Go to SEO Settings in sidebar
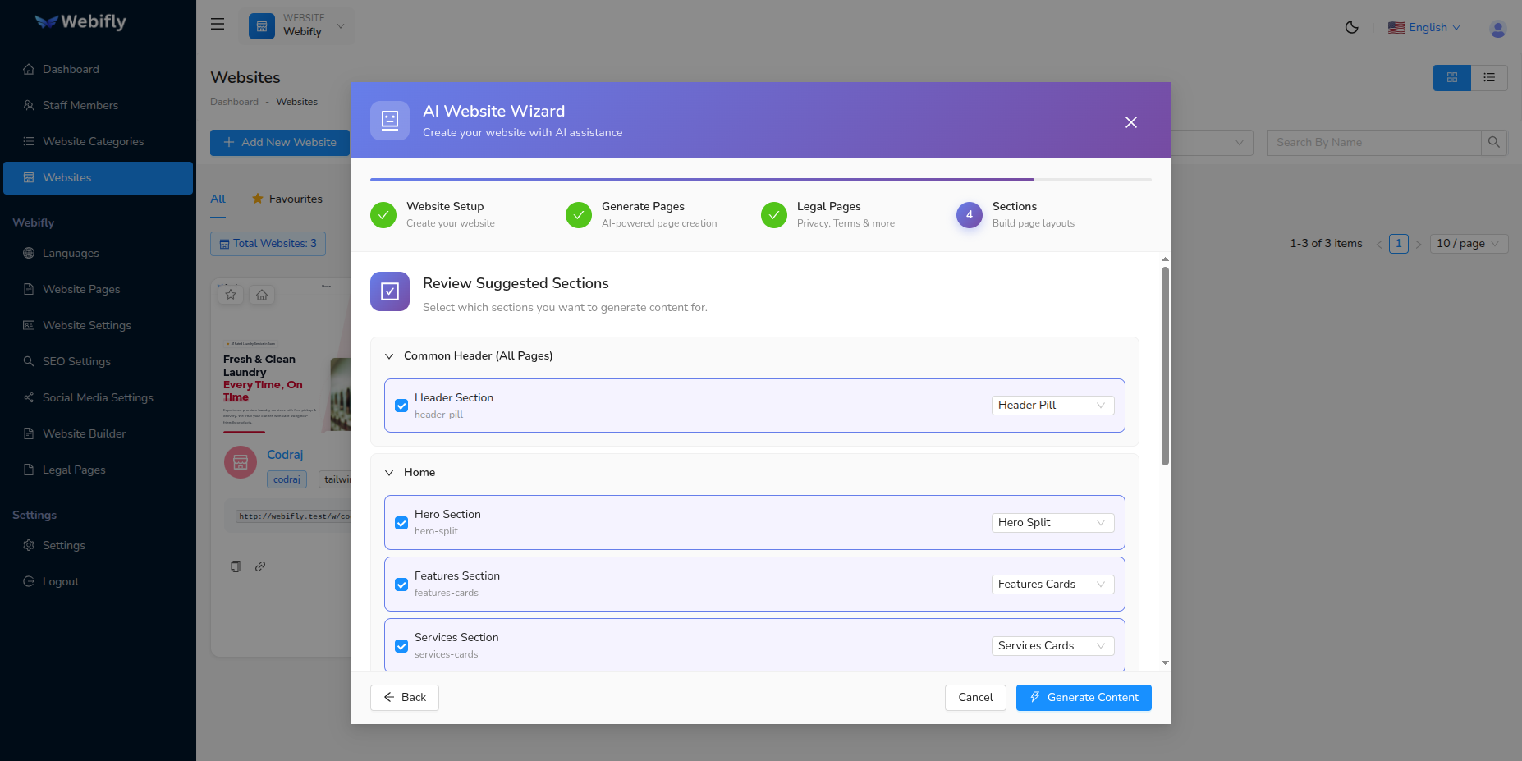 pyautogui.click(x=76, y=361)
